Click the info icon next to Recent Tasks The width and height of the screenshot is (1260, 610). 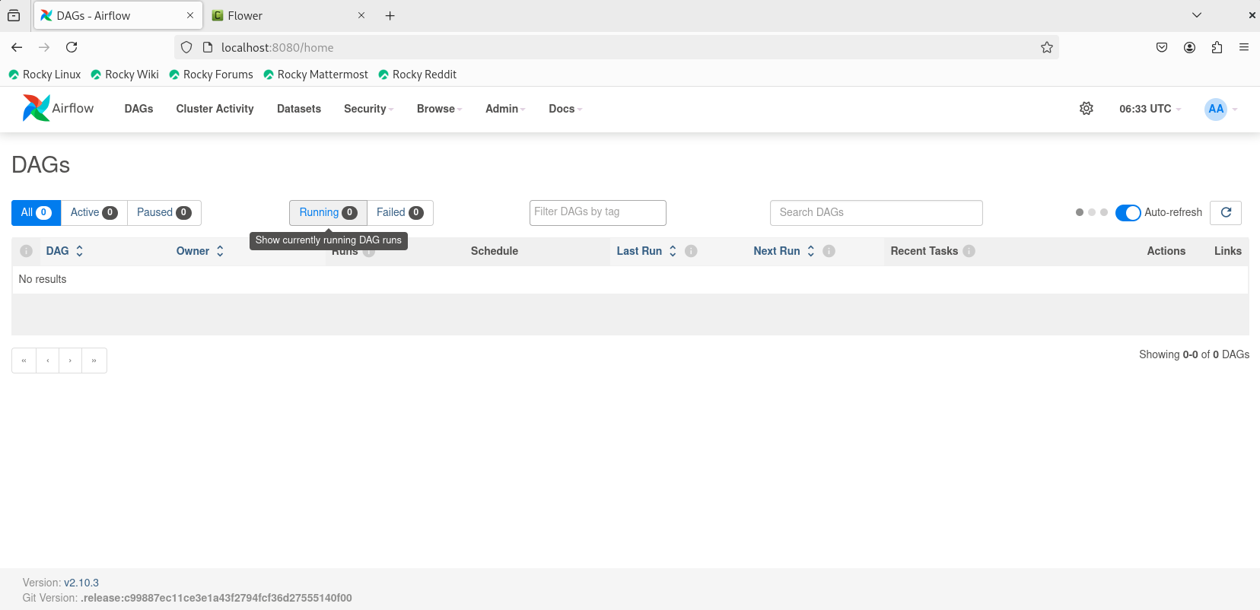click(969, 251)
